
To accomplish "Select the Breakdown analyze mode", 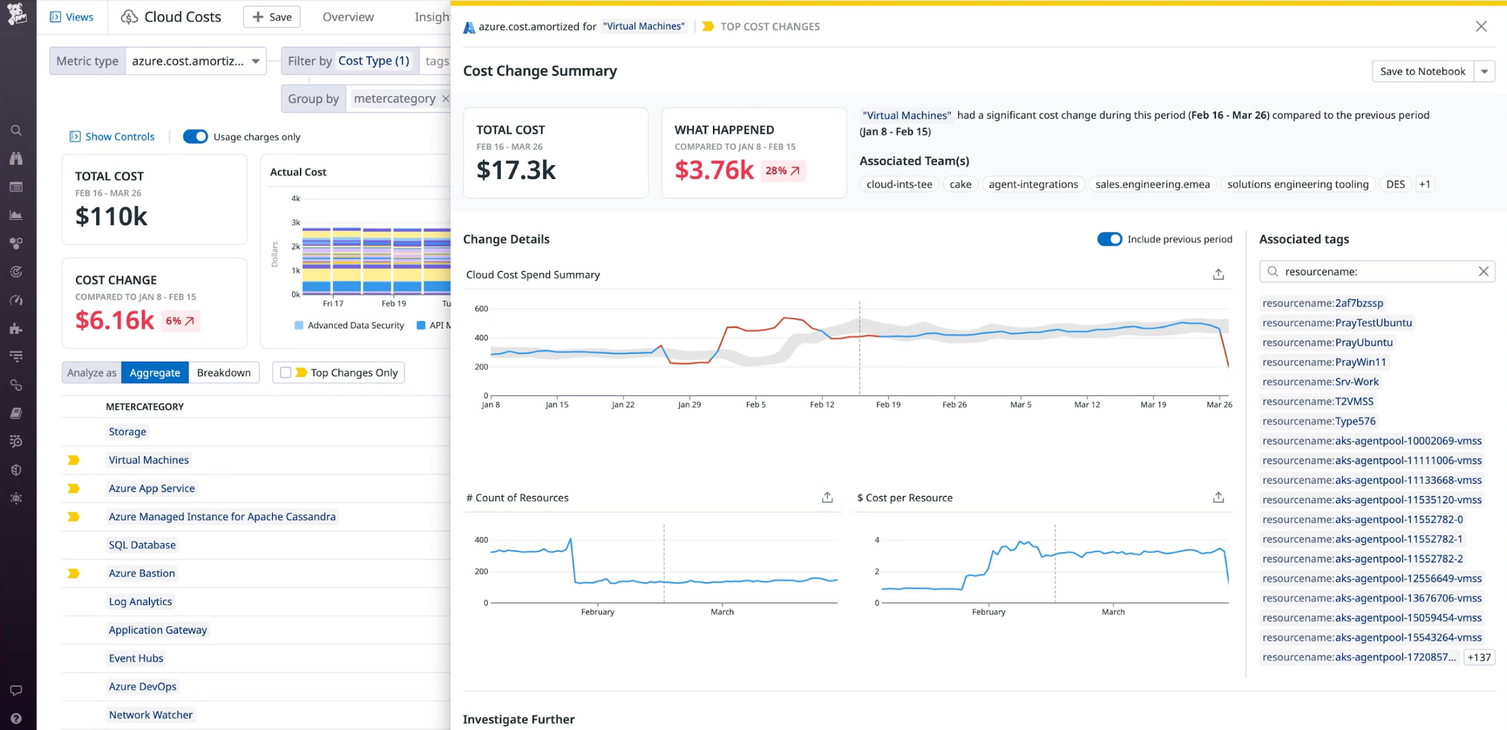I will (224, 372).
